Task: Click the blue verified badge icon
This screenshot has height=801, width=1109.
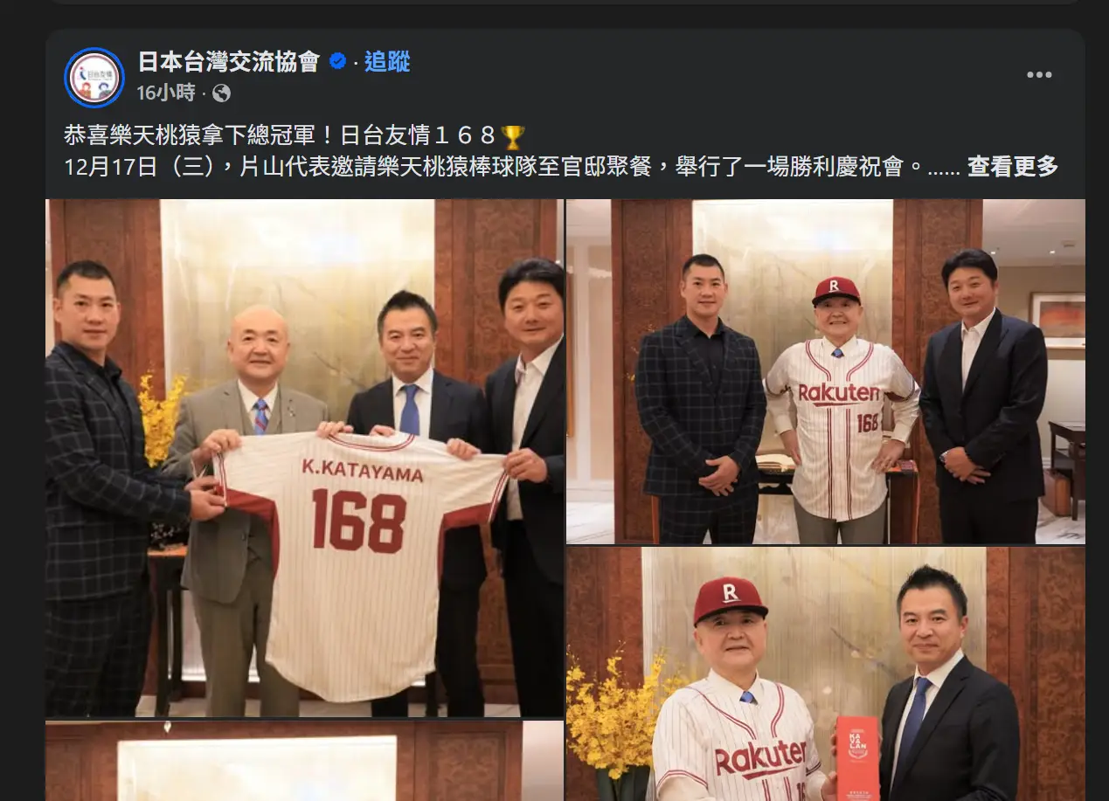Action: (336, 61)
